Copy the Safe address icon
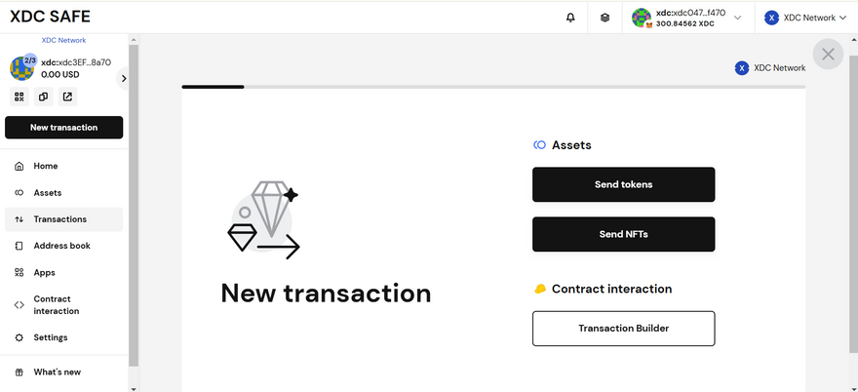The image size is (858, 392). point(43,97)
